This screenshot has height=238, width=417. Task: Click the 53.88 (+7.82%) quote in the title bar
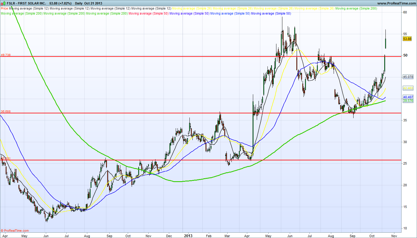tap(60, 3)
